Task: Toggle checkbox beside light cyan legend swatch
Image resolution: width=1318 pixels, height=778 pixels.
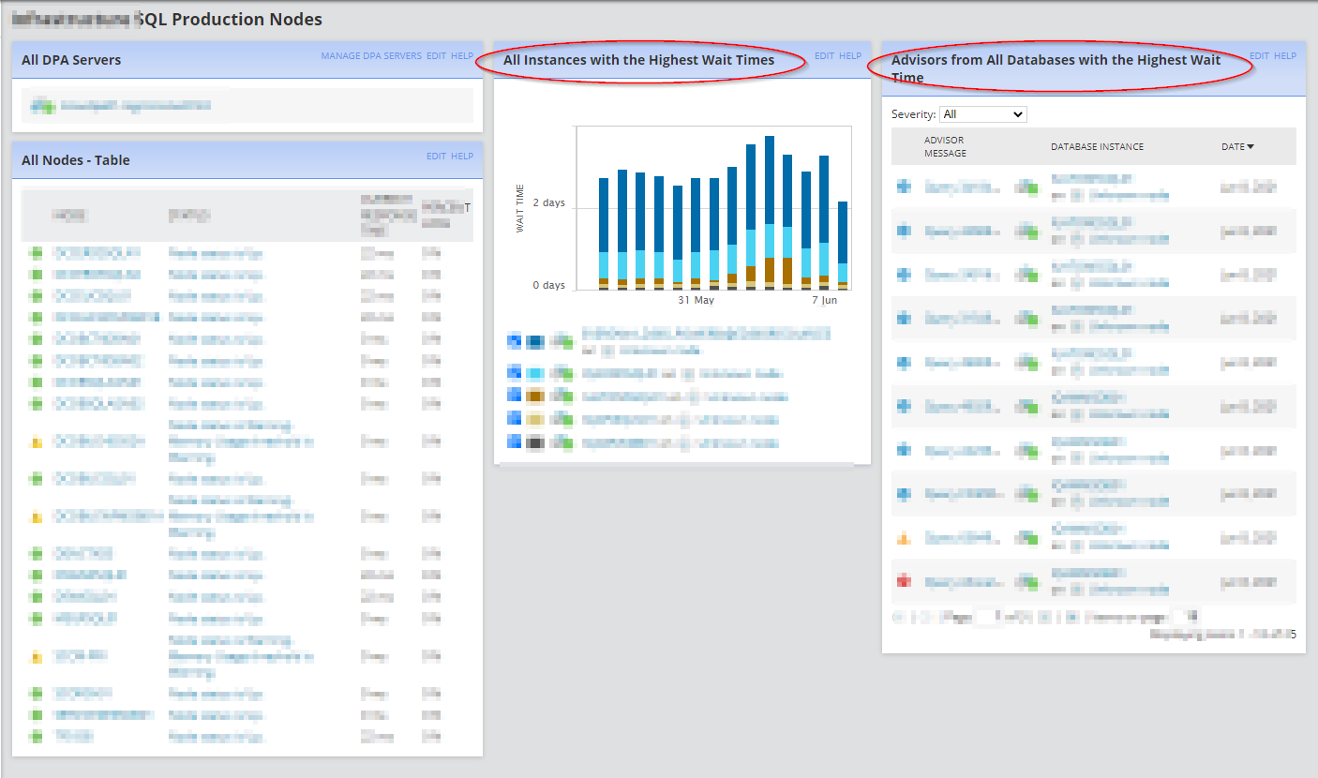Action: (x=514, y=373)
